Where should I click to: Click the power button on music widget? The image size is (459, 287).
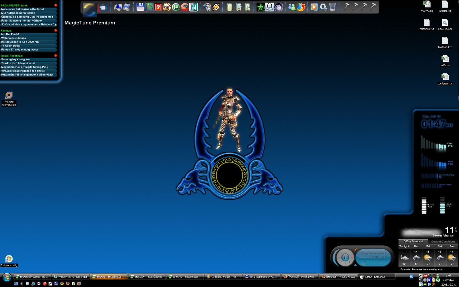point(341,262)
